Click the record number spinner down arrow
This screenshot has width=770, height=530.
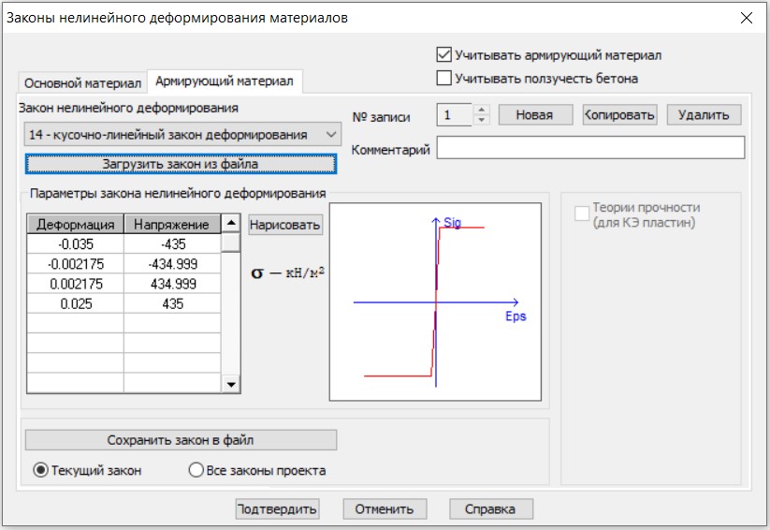[482, 120]
